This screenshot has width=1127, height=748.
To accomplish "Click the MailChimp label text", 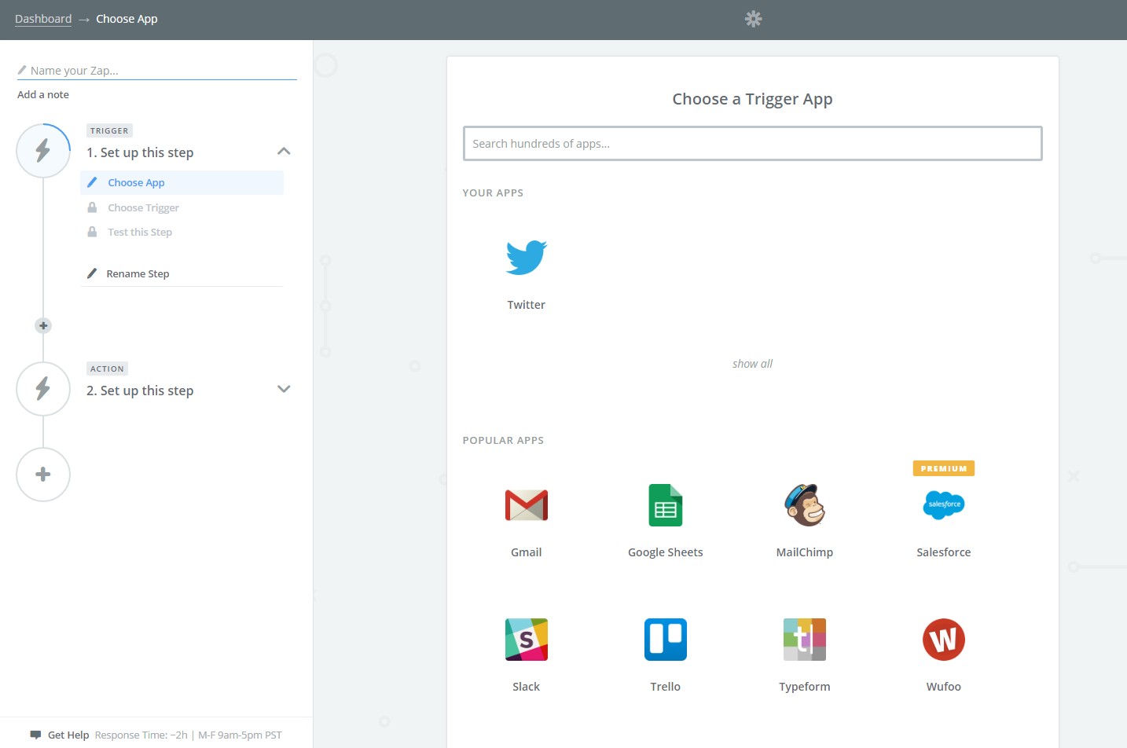I will 804,552.
